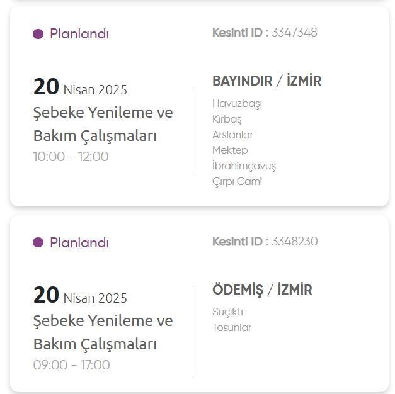The image size is (395, 394).
Task: Select the Planlandı label in Bayındır card
Action: [x=79, y=34]
